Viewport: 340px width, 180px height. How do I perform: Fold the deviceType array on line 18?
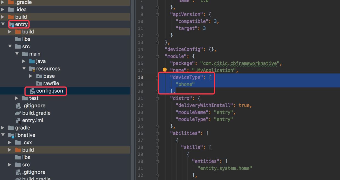click(157, 77)
